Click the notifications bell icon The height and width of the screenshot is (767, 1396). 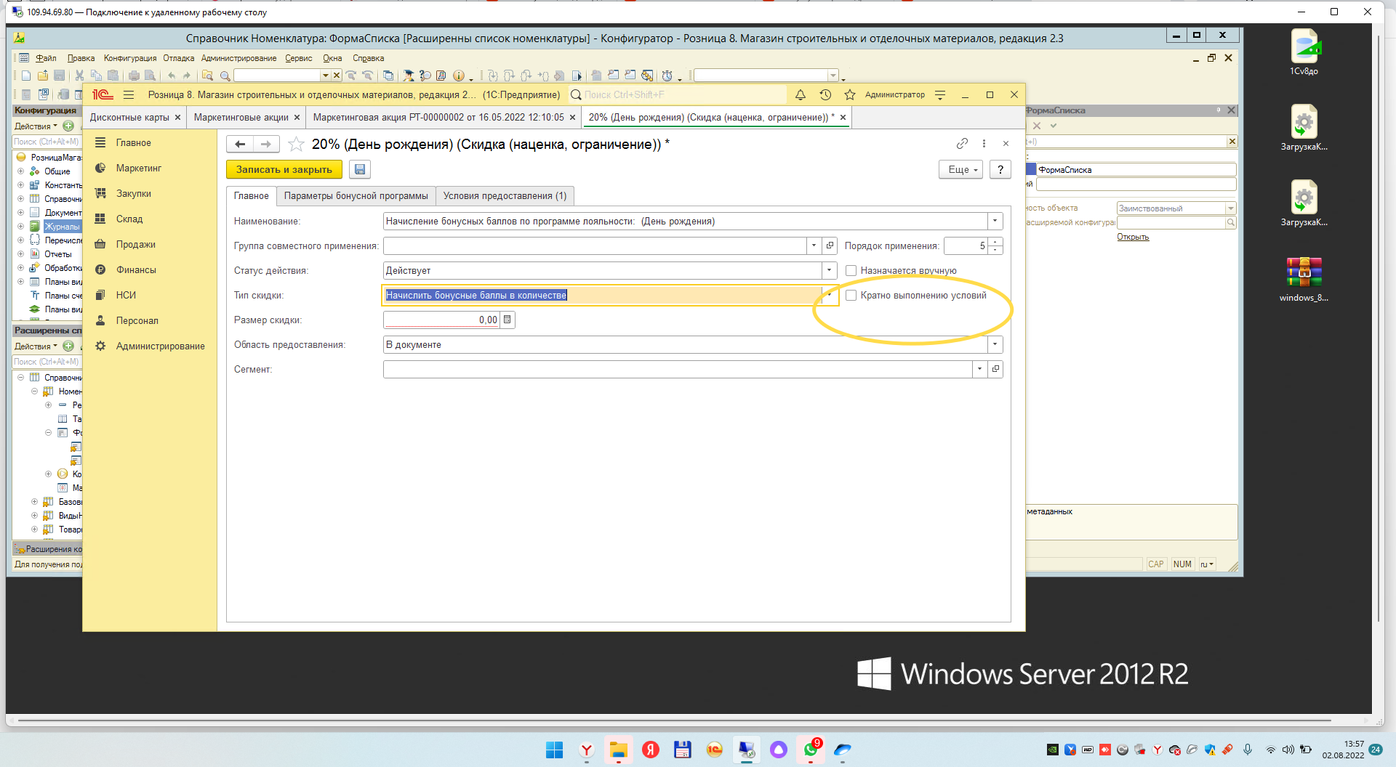(801, 95)
